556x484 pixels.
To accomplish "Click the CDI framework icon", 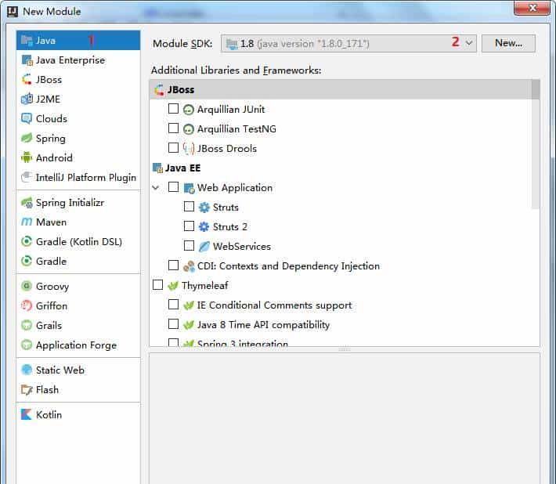I will [189, 266].
